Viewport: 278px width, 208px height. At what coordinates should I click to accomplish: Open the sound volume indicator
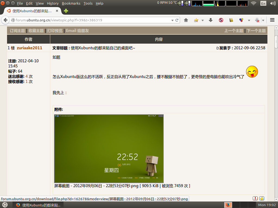[x=273, y=3]
